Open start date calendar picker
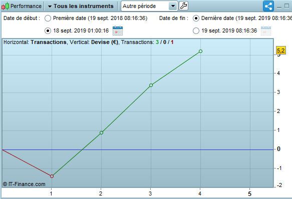This screenshot has height=199, width=292. 118,30
